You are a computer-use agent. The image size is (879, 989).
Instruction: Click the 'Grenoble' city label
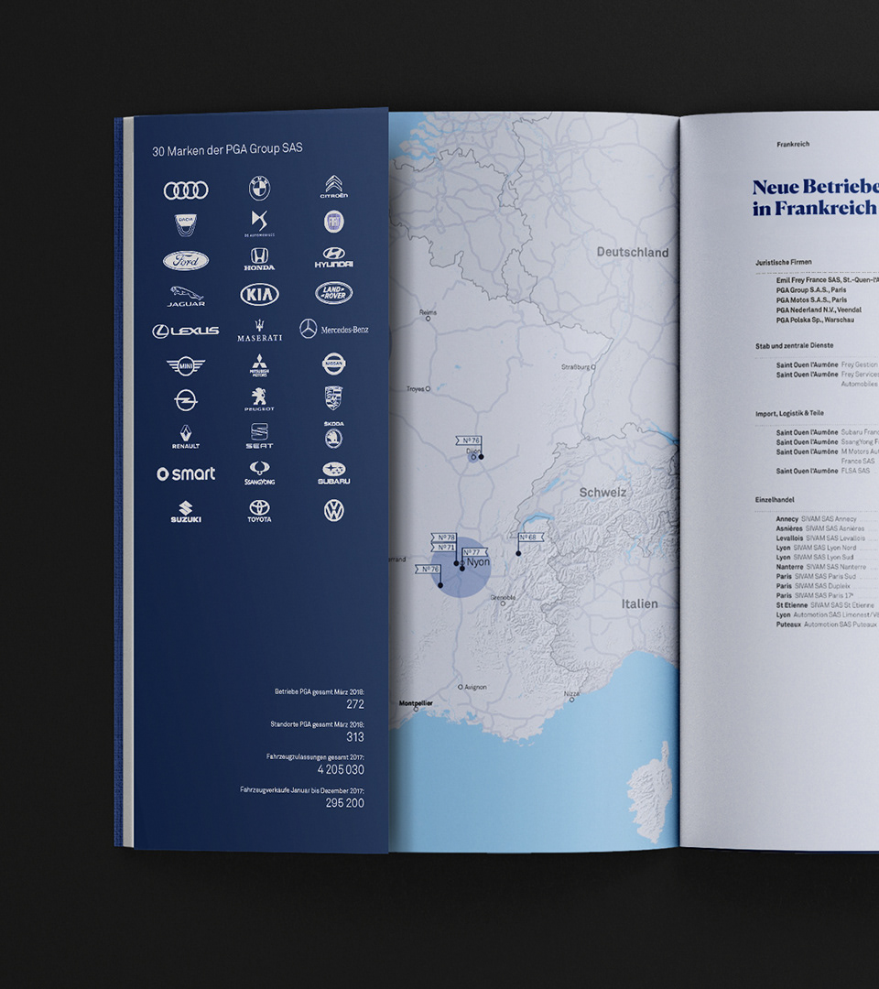(503, 599)
